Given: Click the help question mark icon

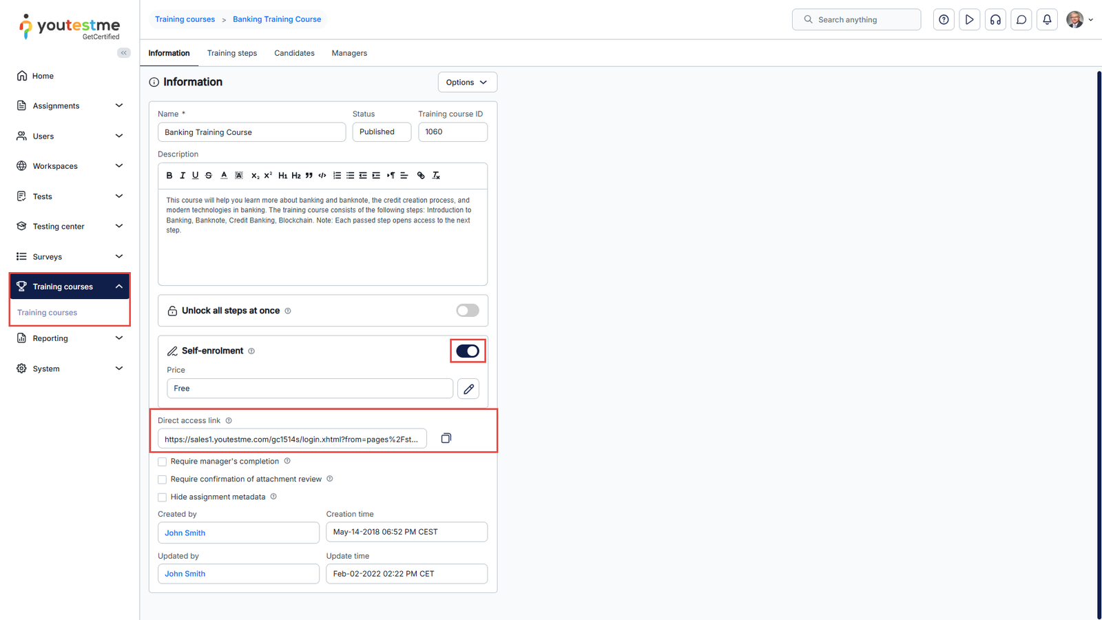Looking at the screenshot, I should (x=944, y=19).
